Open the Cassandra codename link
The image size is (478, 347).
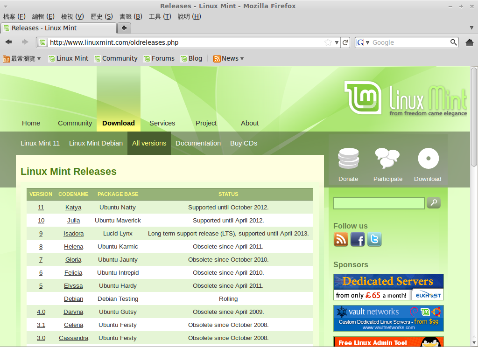[x=73, y=338]
